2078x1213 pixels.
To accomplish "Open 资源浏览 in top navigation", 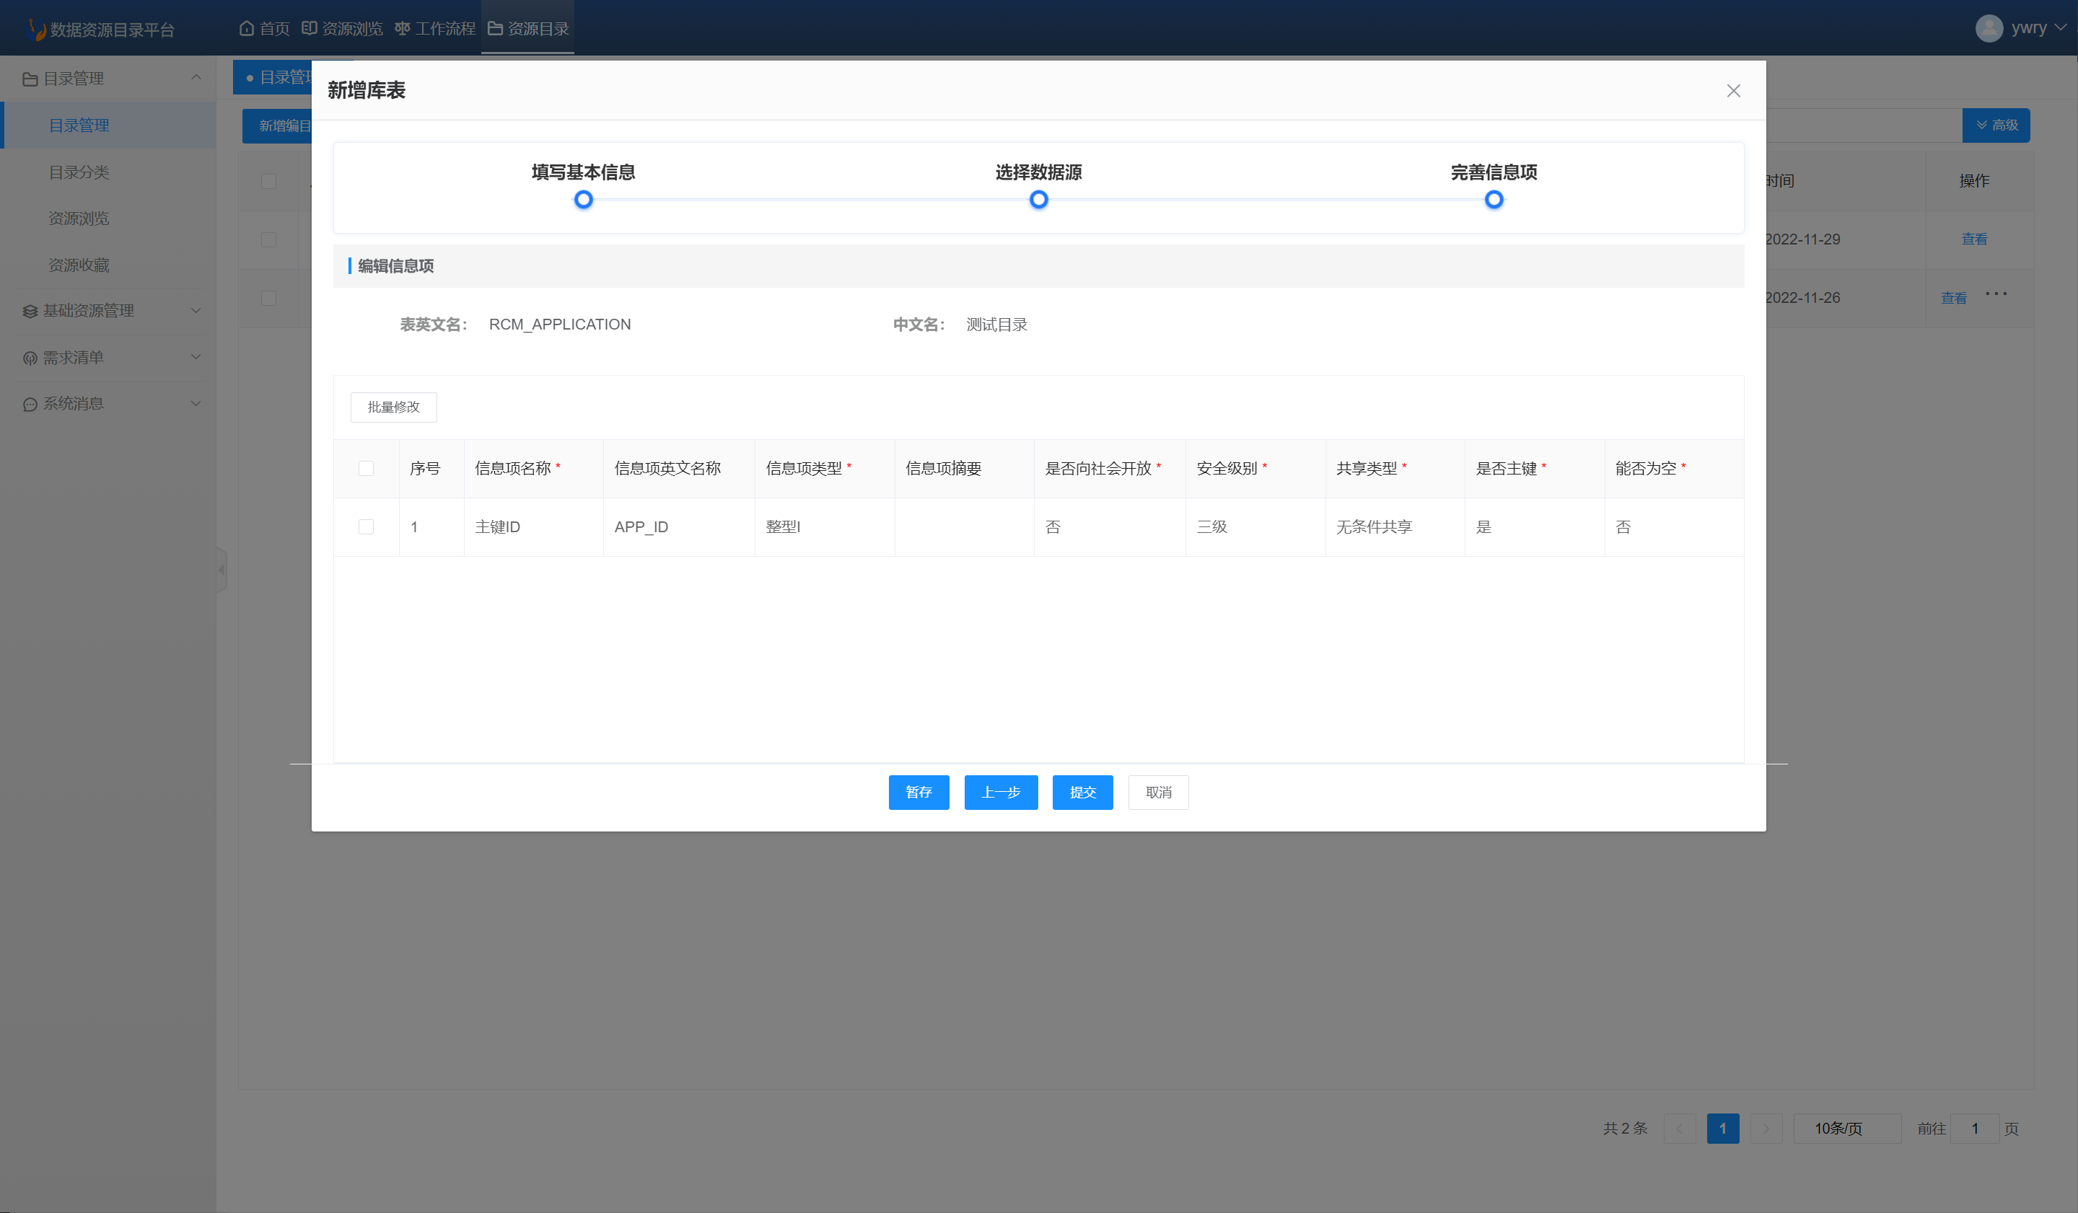I will 342,29.
